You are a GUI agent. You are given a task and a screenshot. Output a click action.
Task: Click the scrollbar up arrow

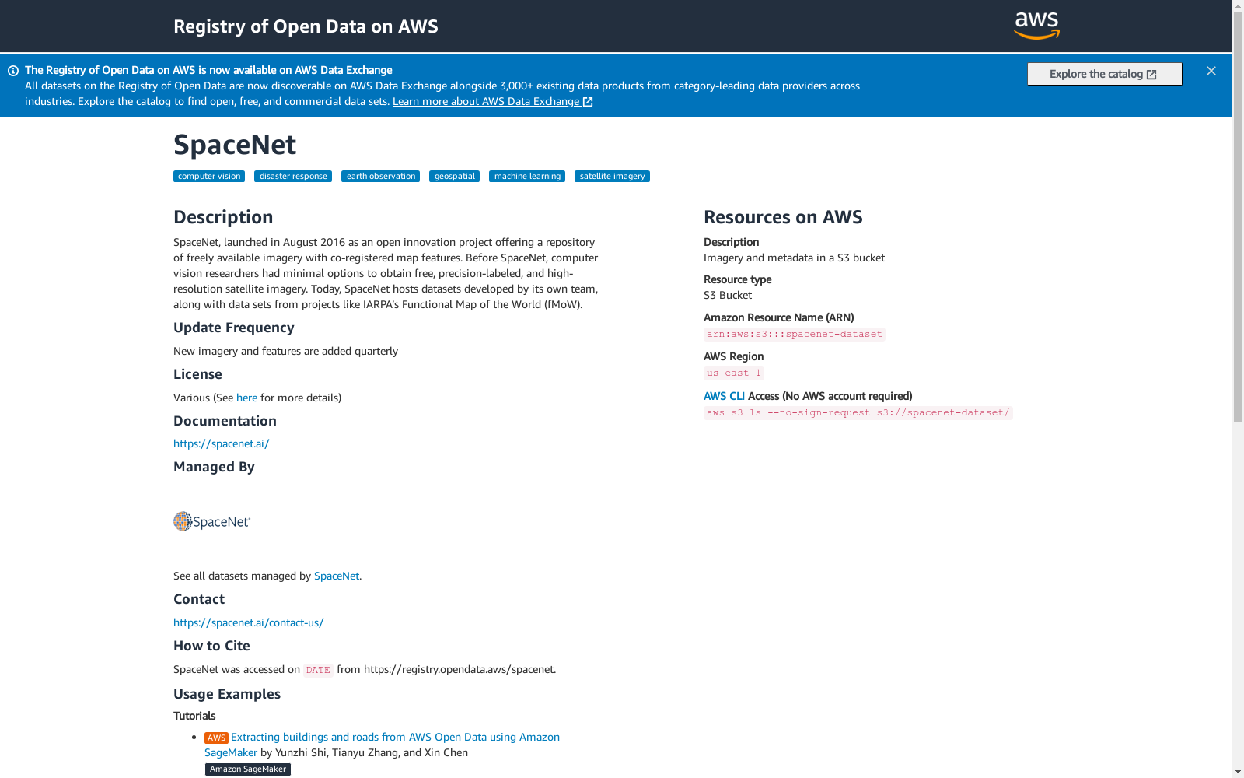pyautogui.click(x=1238, y=6)
